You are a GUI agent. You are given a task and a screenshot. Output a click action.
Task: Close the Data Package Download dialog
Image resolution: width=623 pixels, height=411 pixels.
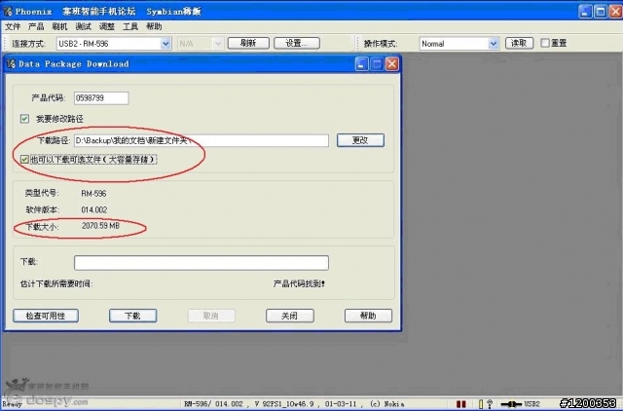(x=391, y=64)
